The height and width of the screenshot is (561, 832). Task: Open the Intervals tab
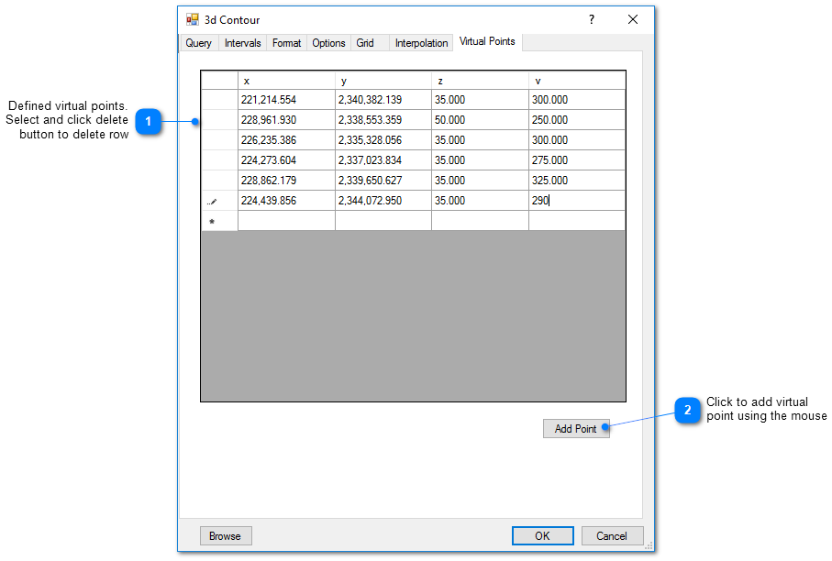coord(242,43)
